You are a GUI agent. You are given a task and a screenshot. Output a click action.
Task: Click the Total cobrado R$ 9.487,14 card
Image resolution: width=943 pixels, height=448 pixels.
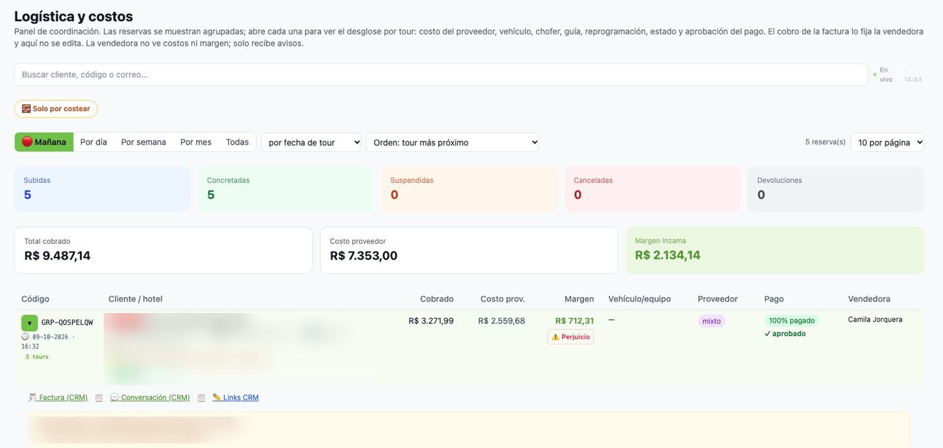pos(163,250)
